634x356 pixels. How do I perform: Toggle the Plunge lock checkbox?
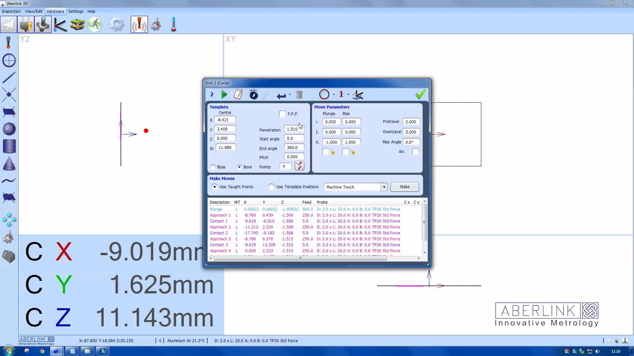326,152
